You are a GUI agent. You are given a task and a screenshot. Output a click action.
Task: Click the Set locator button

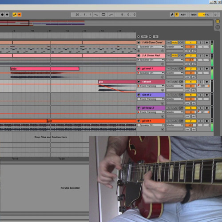144,36
